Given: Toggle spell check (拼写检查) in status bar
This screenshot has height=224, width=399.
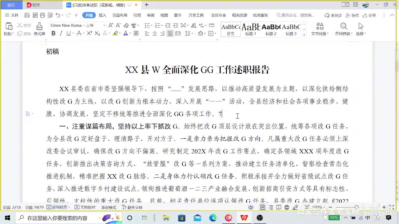Looking at the screenshot, I should [57, 208].
